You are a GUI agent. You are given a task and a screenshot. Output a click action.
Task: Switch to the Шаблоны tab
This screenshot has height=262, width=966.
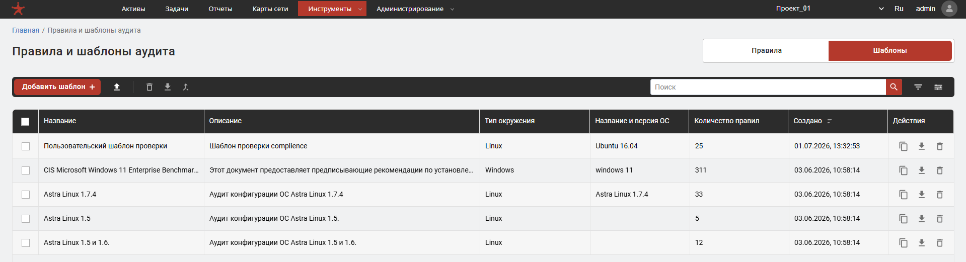click(890, 51)
